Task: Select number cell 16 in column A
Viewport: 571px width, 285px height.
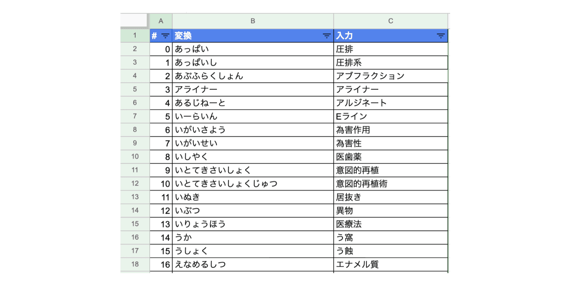Action: (161, 265)
